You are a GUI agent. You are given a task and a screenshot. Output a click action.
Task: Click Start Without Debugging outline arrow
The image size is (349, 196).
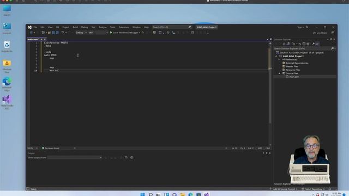(143, 33)
